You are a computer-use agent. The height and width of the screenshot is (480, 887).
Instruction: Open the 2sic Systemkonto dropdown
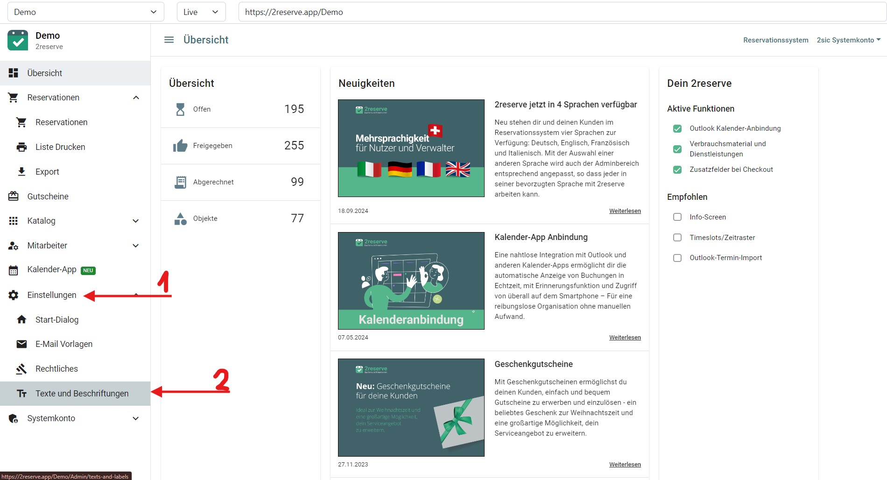pos(848,40)
